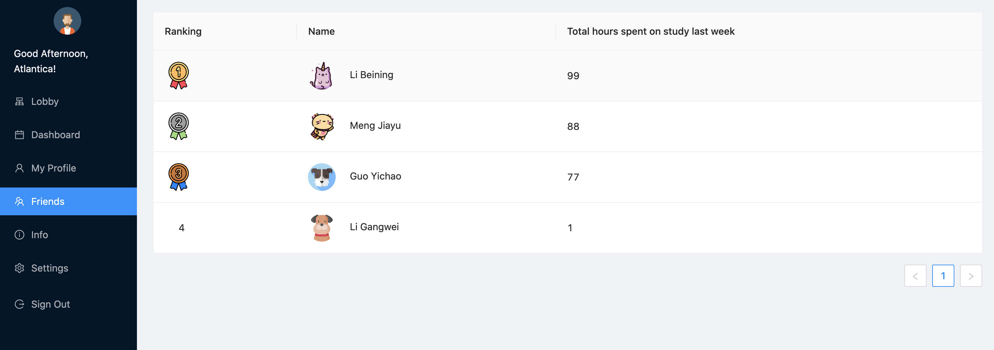This screenshot has height=350, width=994.
Task: Click the gold first-place medal icon
Action: tap(178, 76)
